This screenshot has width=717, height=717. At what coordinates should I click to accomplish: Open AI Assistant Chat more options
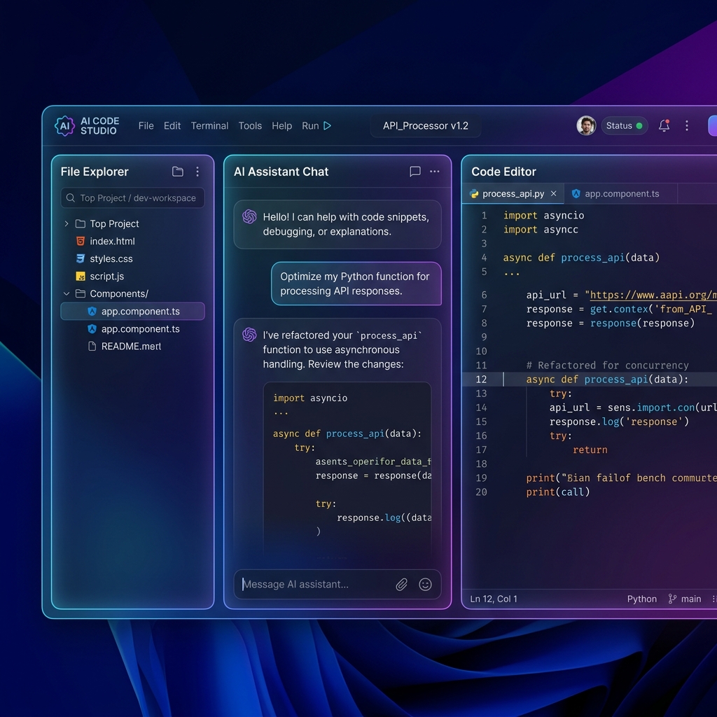coord(434,172)
